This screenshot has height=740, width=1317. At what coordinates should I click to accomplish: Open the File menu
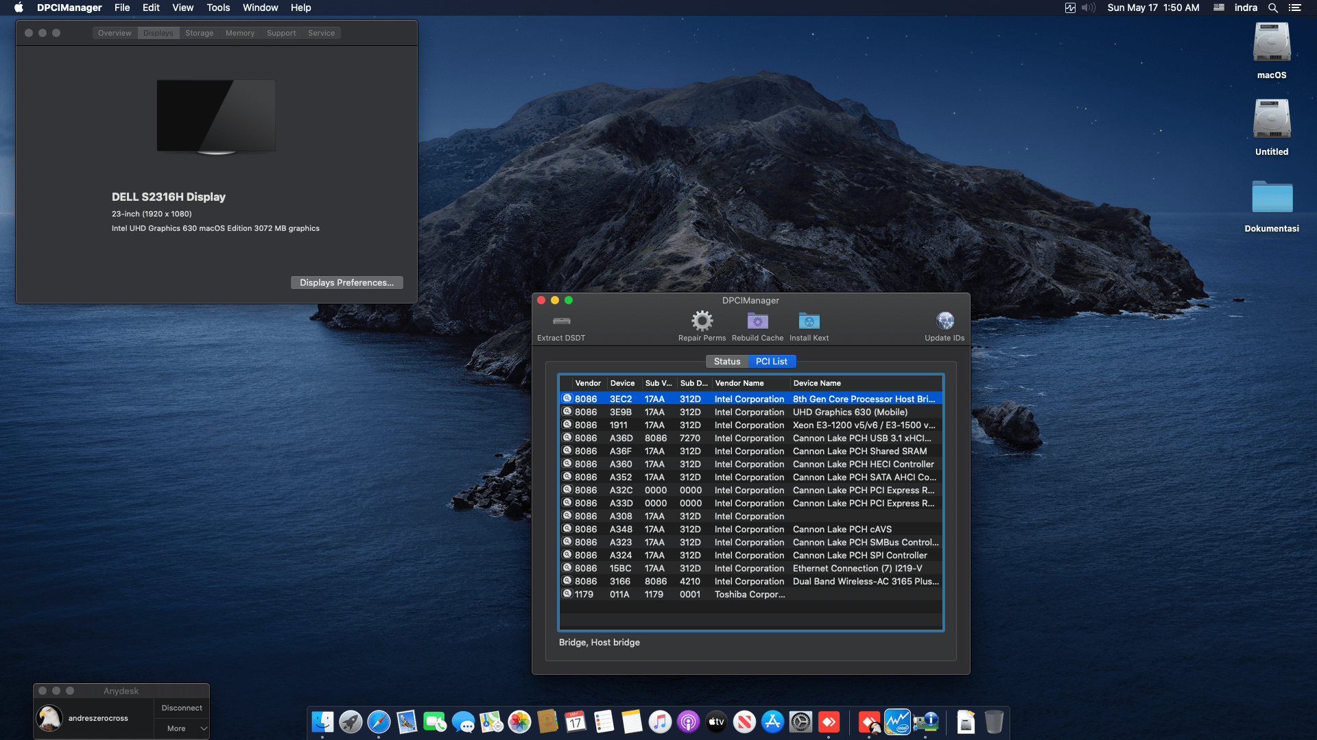(122, 8)
